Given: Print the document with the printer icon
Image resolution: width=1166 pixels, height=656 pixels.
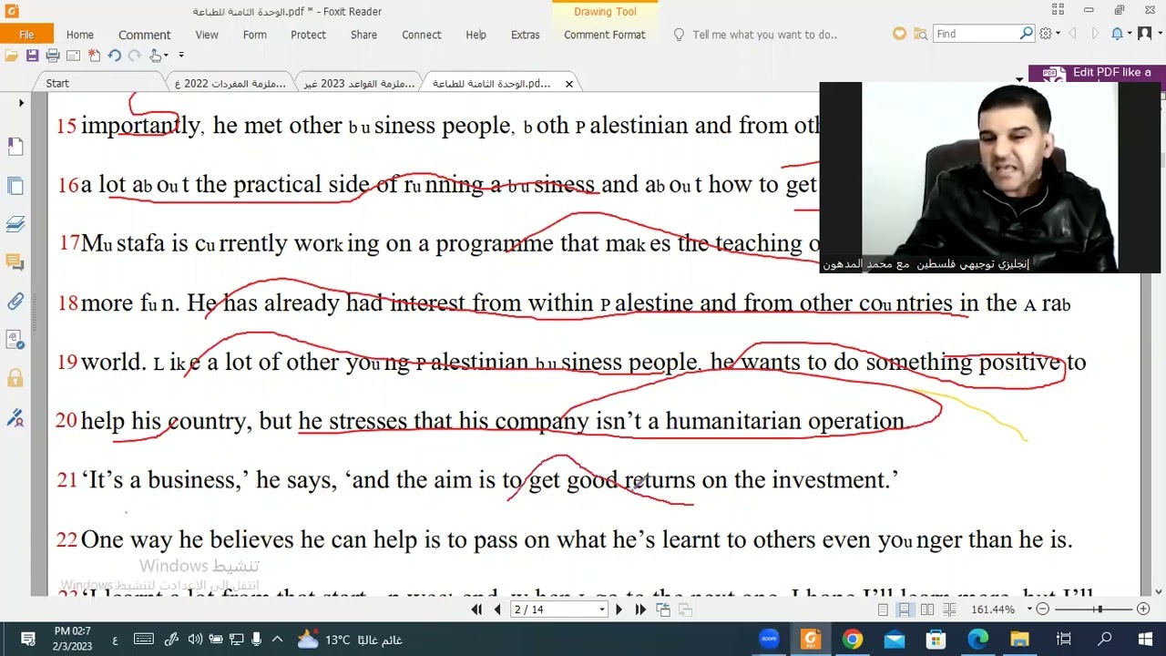Looking at the screenshot, I should (x=53, y=56).
